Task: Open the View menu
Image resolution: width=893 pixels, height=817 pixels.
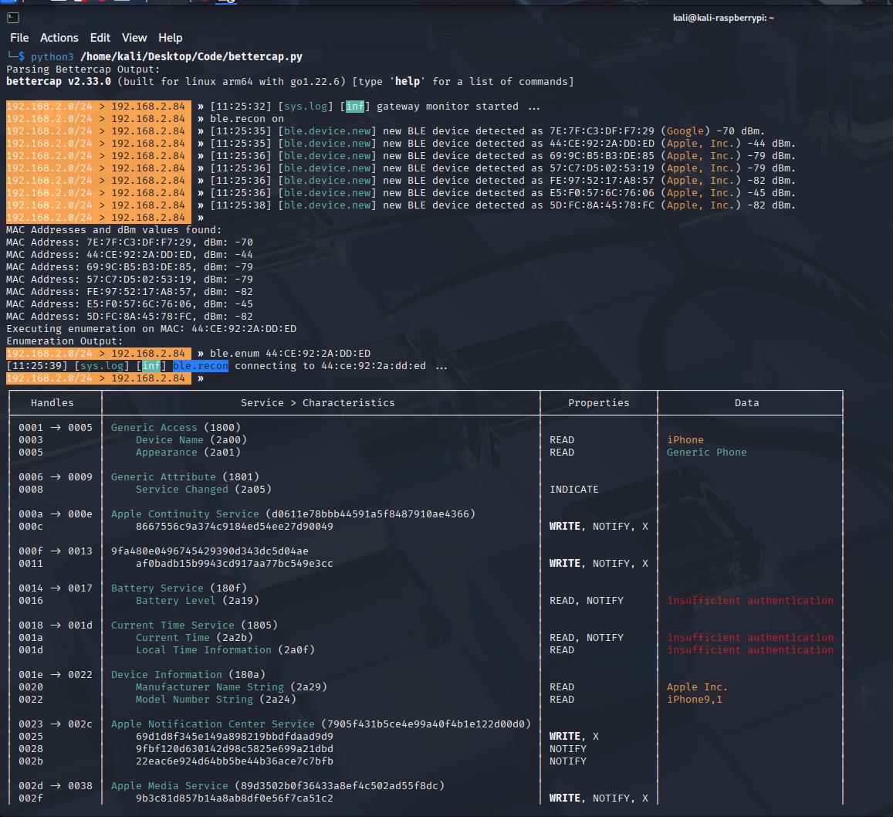Action: click(x=134, y=38)
